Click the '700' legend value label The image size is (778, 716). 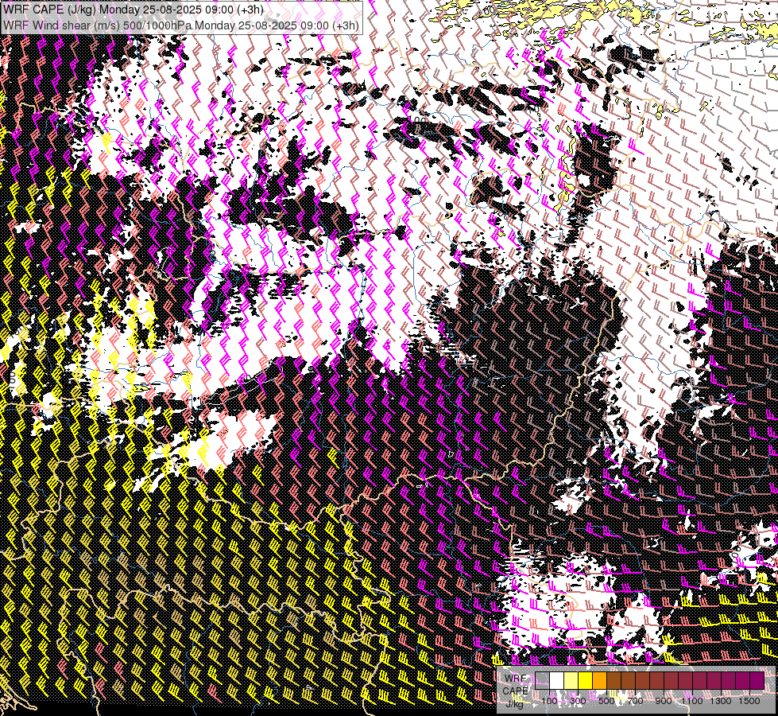tap(635, 701)
